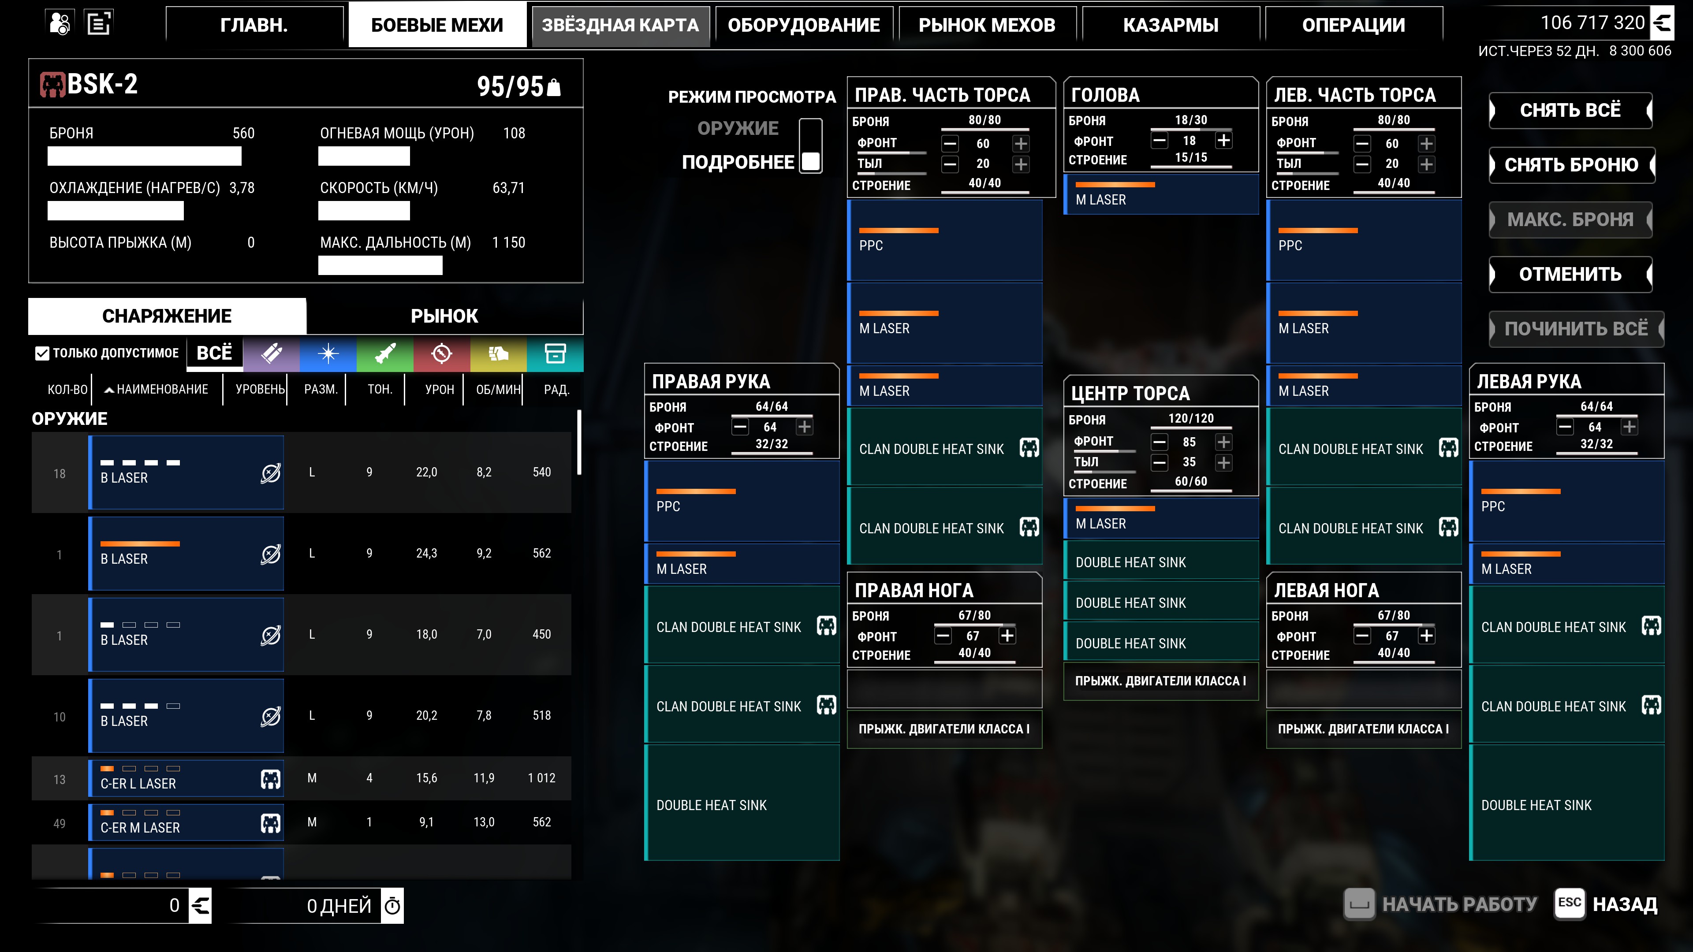Switch to the Рынок equipment tab
The image size is (1693, 952).
444,316
